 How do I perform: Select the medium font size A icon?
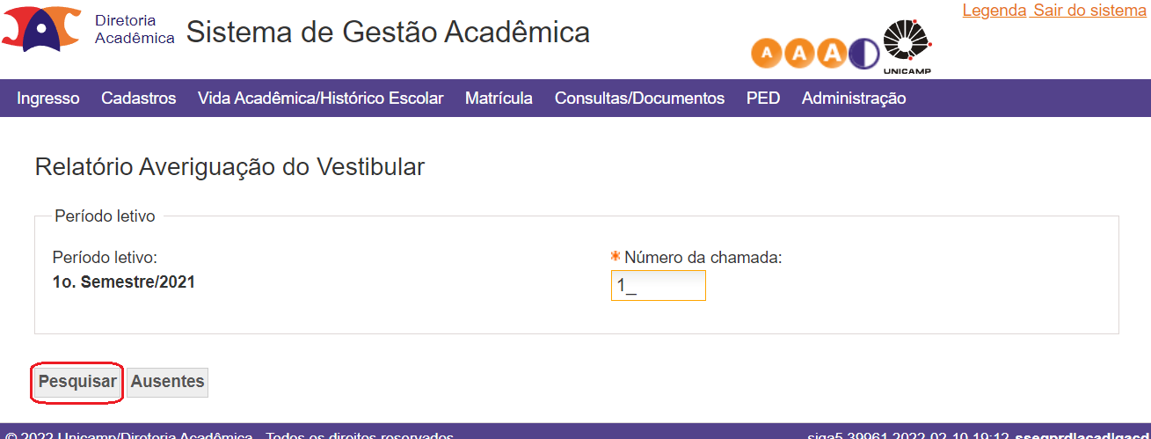(x=799, y=54)
